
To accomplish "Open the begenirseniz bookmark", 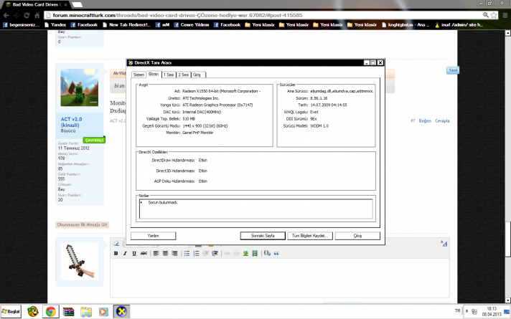I will click(x=22, y=25).
